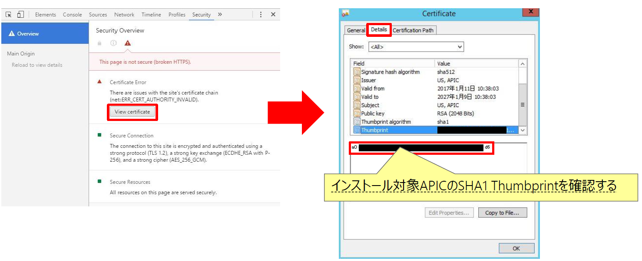This screenshot has width=642, height=261.
Task: Click the inspect element cursor icon
Action: click(x=9, y=14)
